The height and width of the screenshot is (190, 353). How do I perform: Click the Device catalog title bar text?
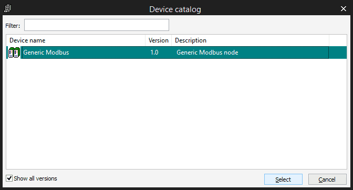(x=175, y=9)
